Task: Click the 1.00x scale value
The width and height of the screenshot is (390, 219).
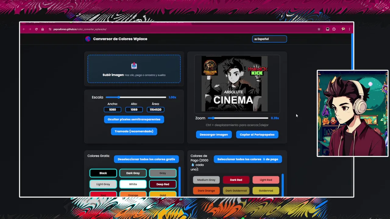Action: 172,97
